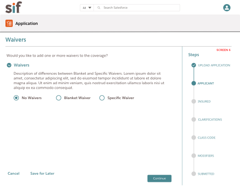The width and height of the screenshot is (240, 195).
Task: Click the Blanket and Specific Waivers description
Action: [x=89, y=81]
